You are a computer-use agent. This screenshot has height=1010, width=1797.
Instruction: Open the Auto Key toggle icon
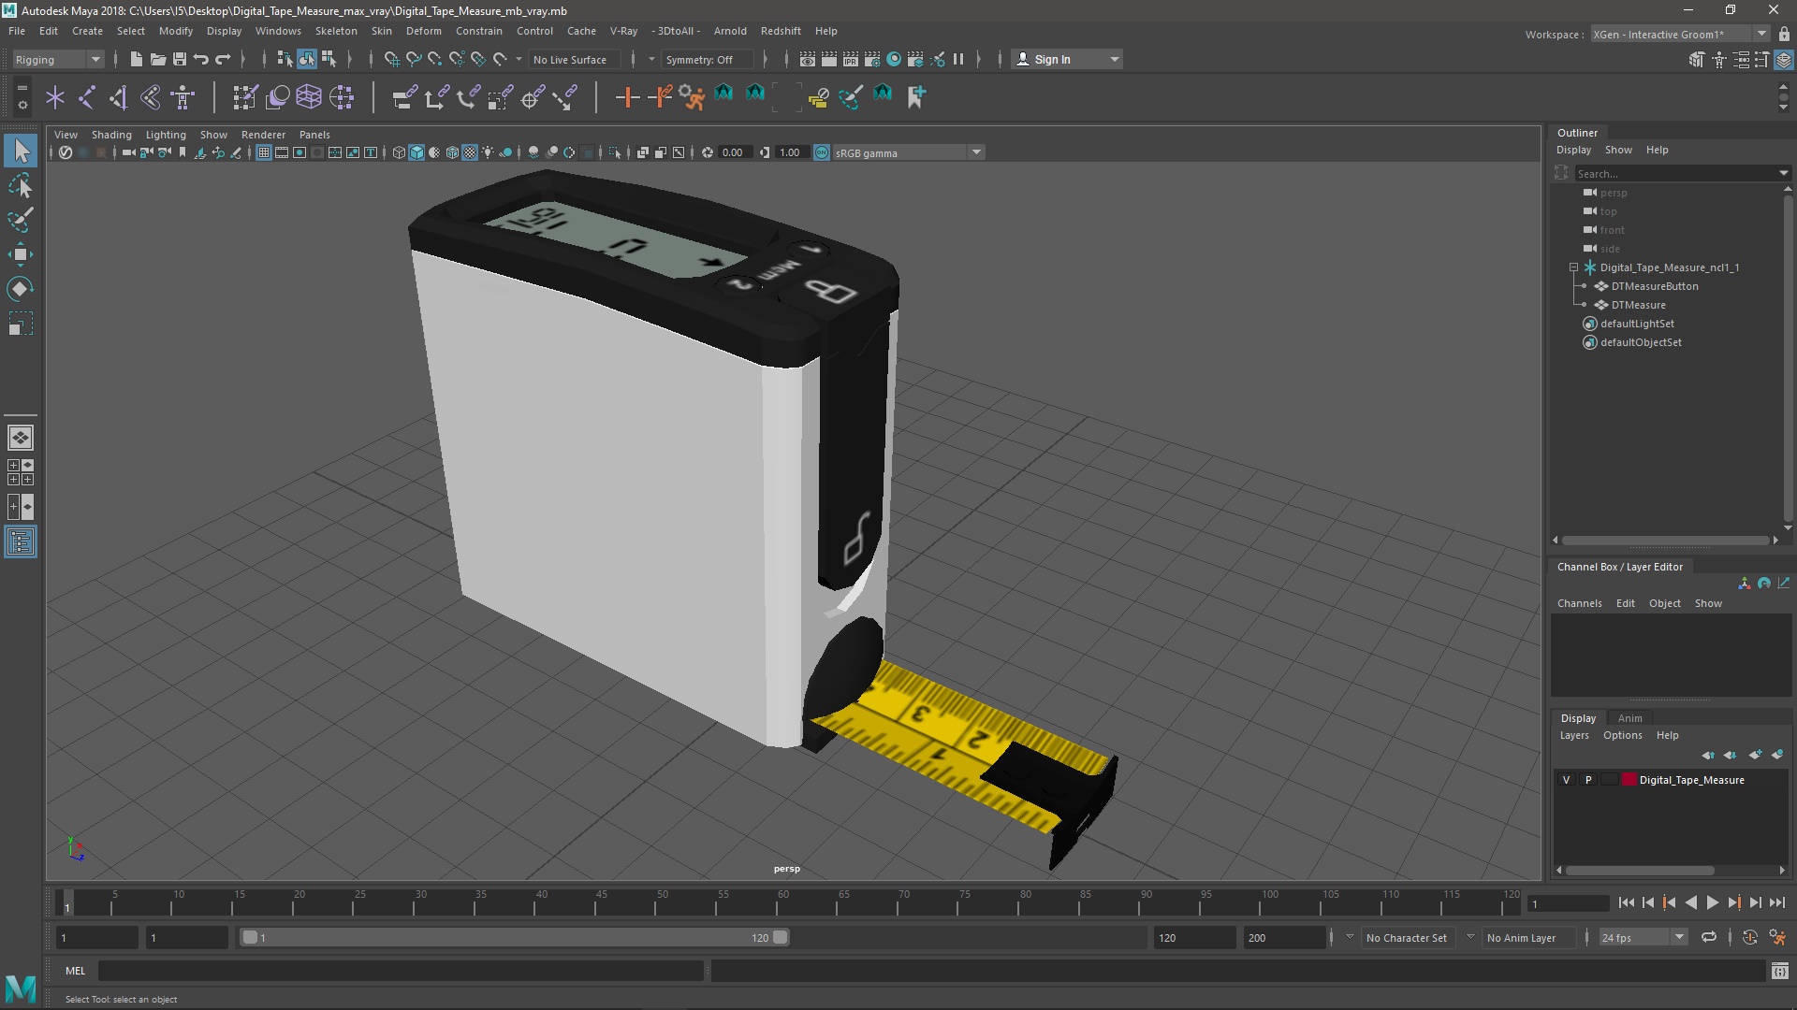(x=1750, y=937)
